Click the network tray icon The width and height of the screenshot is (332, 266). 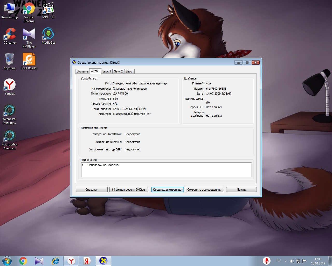[x=298, y=261]
